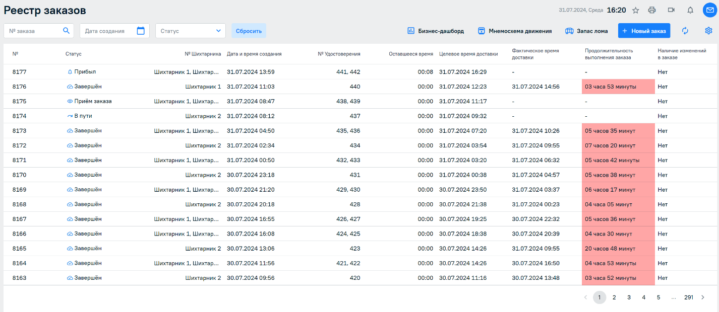This screenshot has height=312, width=719.
Task: Refresh the orders table
Action: 685,31
